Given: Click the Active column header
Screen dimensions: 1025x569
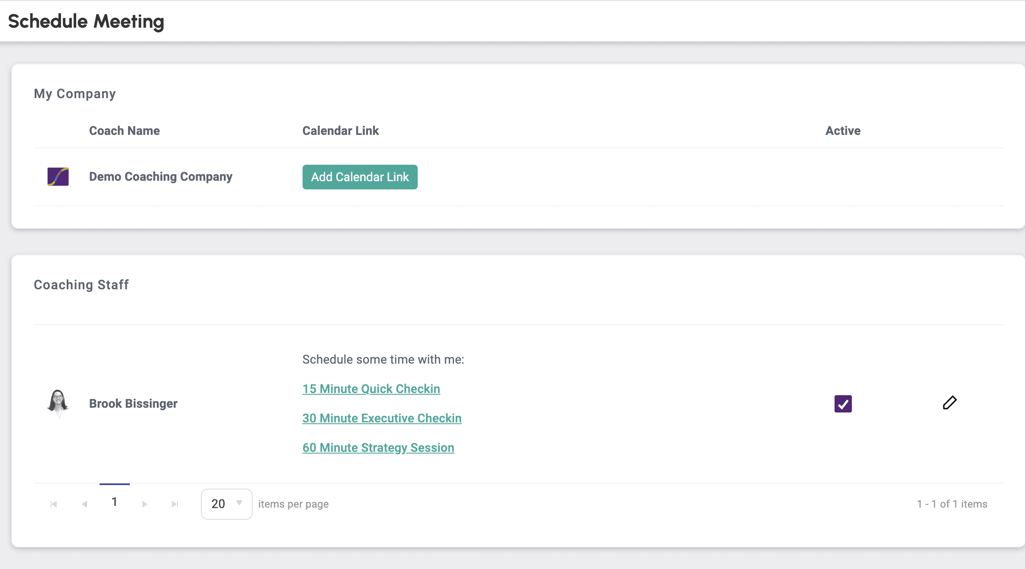Looking at the screenshot, I should tap(842, 131).
